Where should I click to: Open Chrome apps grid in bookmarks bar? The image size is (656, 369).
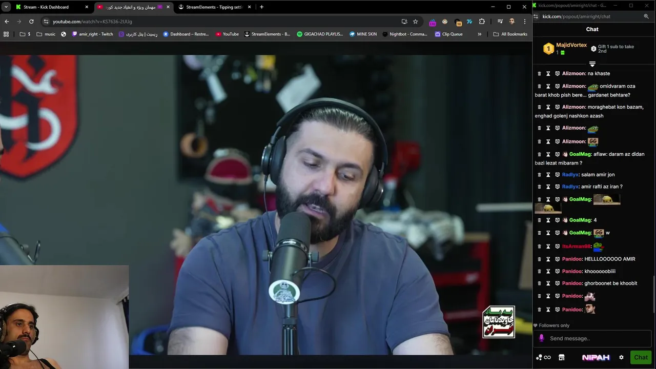(6, 34)
